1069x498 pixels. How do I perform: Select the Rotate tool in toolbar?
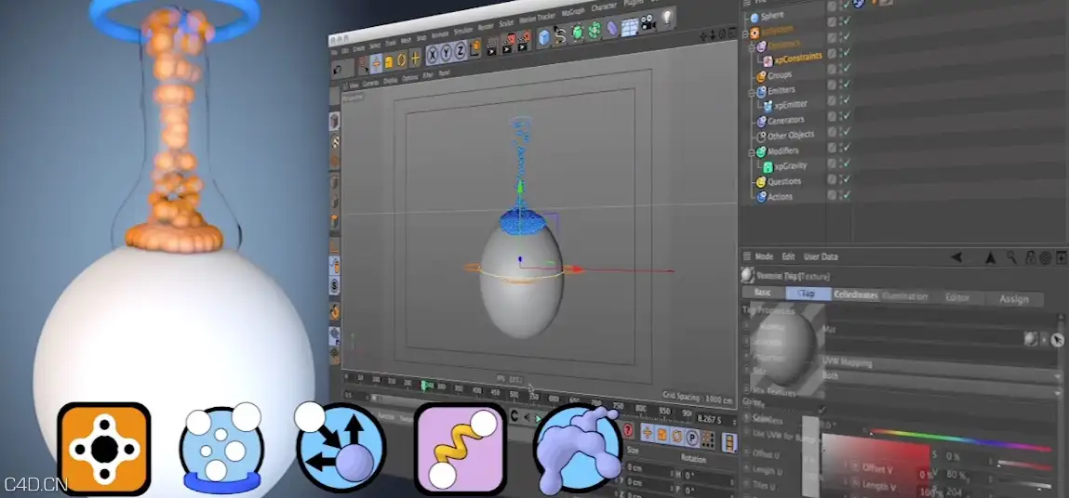click(402, 60)
